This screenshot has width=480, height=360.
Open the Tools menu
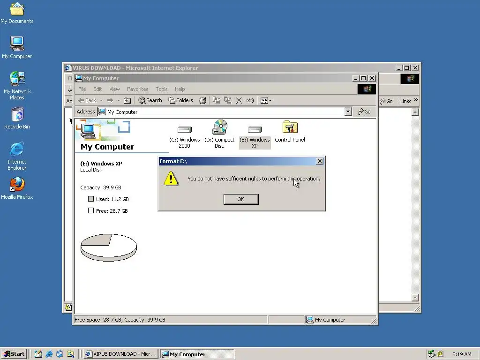[161, 89]
